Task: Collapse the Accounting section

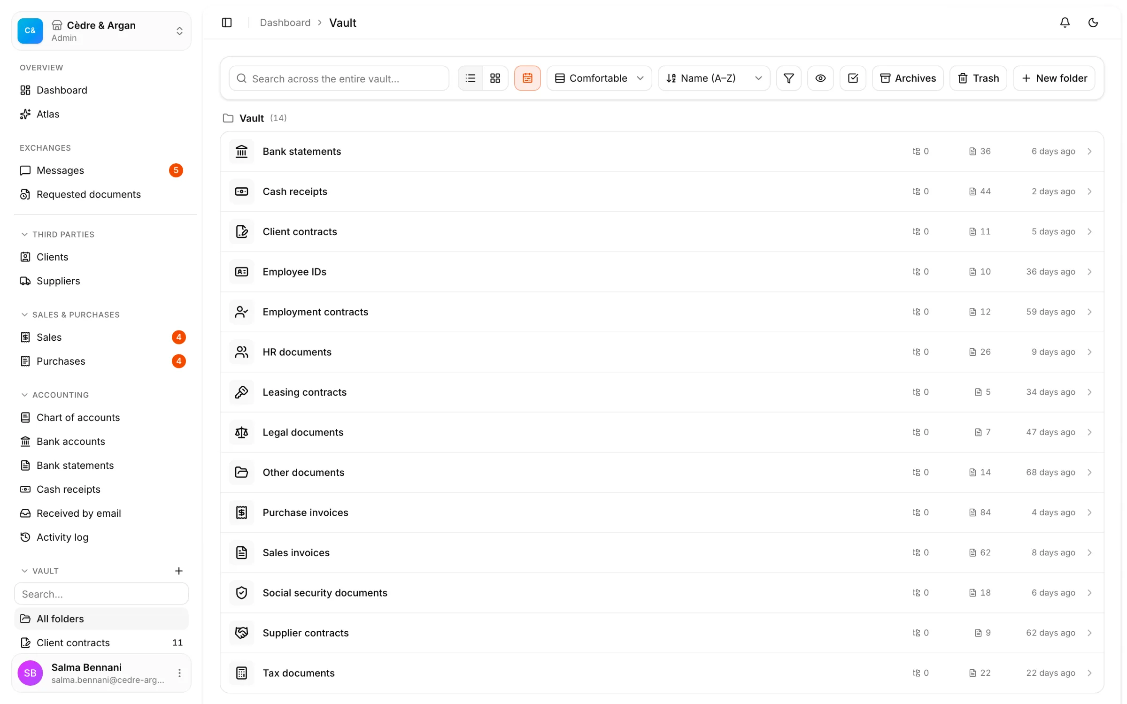Action: (x=55, y=395)
